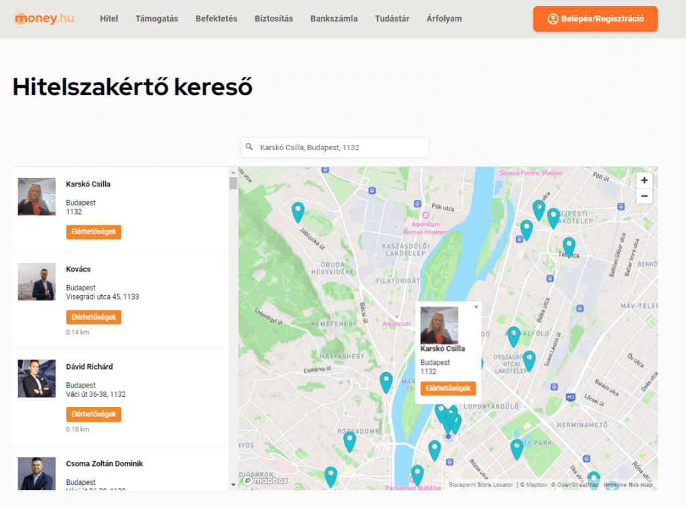Open Karskó Csilla's photo in the list

click(37, 196)
